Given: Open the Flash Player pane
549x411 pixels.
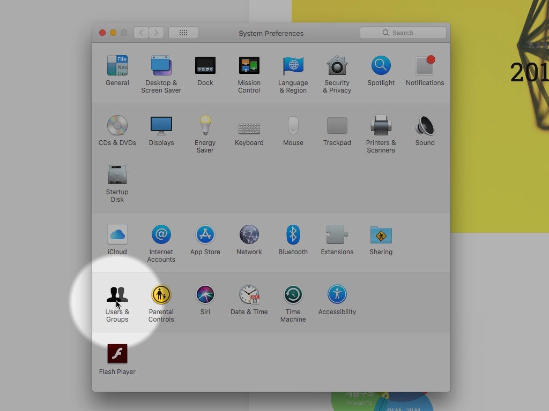Looking at the screenshot, I should tap(117, 354).
